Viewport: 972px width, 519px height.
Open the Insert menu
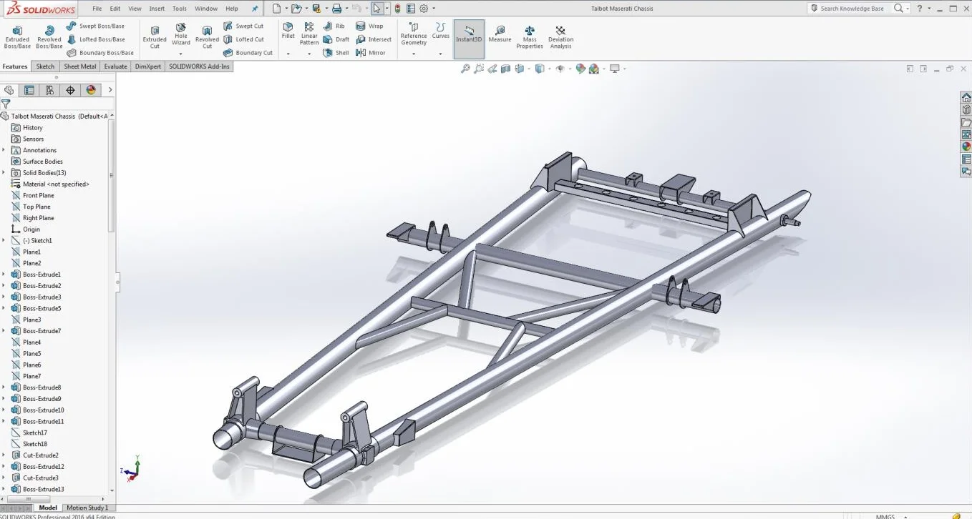pos(157,9)
